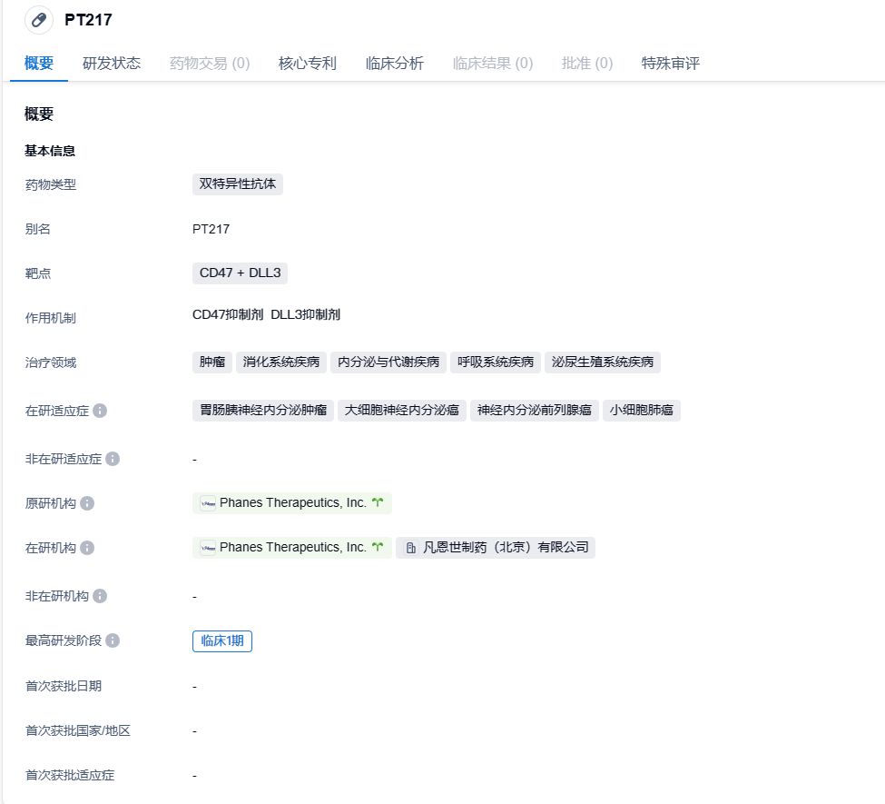
Task: Click info icon beside 原研机构
Action: (87, 503)
